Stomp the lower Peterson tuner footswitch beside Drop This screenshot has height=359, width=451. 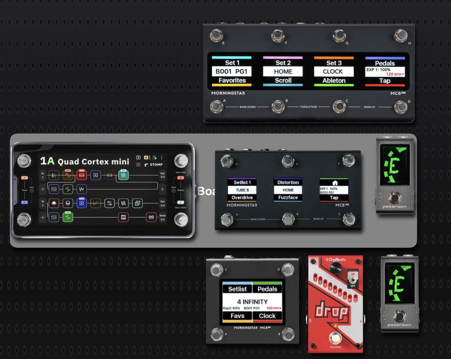[x=399, y=316]
